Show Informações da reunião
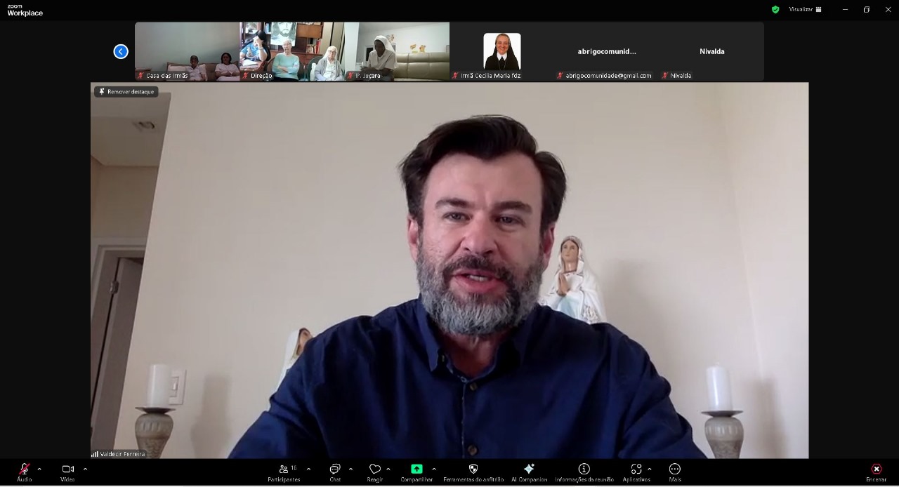Screen dimensions: 899x487 (584, 470)
